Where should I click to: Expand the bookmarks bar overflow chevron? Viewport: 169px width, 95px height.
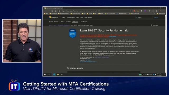pos(154,13)
